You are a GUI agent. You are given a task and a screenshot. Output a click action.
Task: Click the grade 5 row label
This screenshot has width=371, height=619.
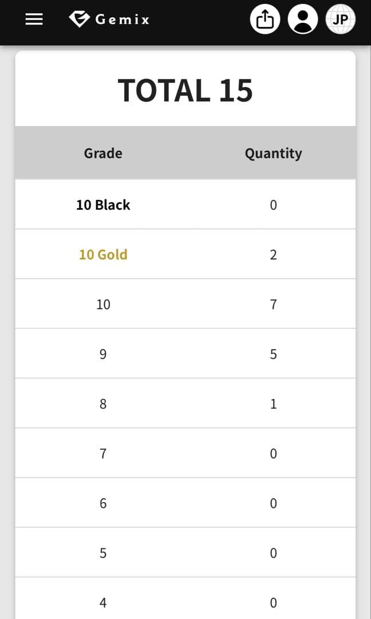pos(103,553)
